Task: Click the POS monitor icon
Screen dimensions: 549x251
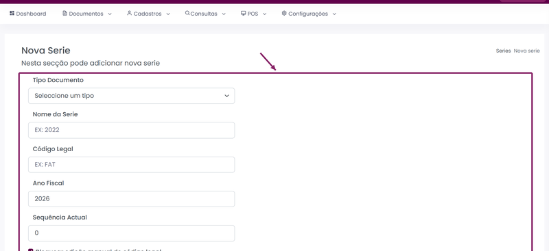Action: coord(243,13)
